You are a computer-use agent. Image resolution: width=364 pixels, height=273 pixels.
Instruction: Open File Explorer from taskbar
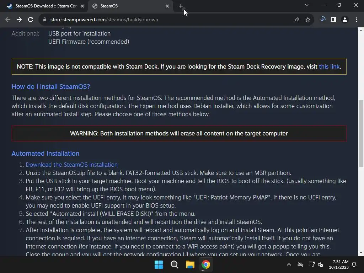(x=190, y=264)
